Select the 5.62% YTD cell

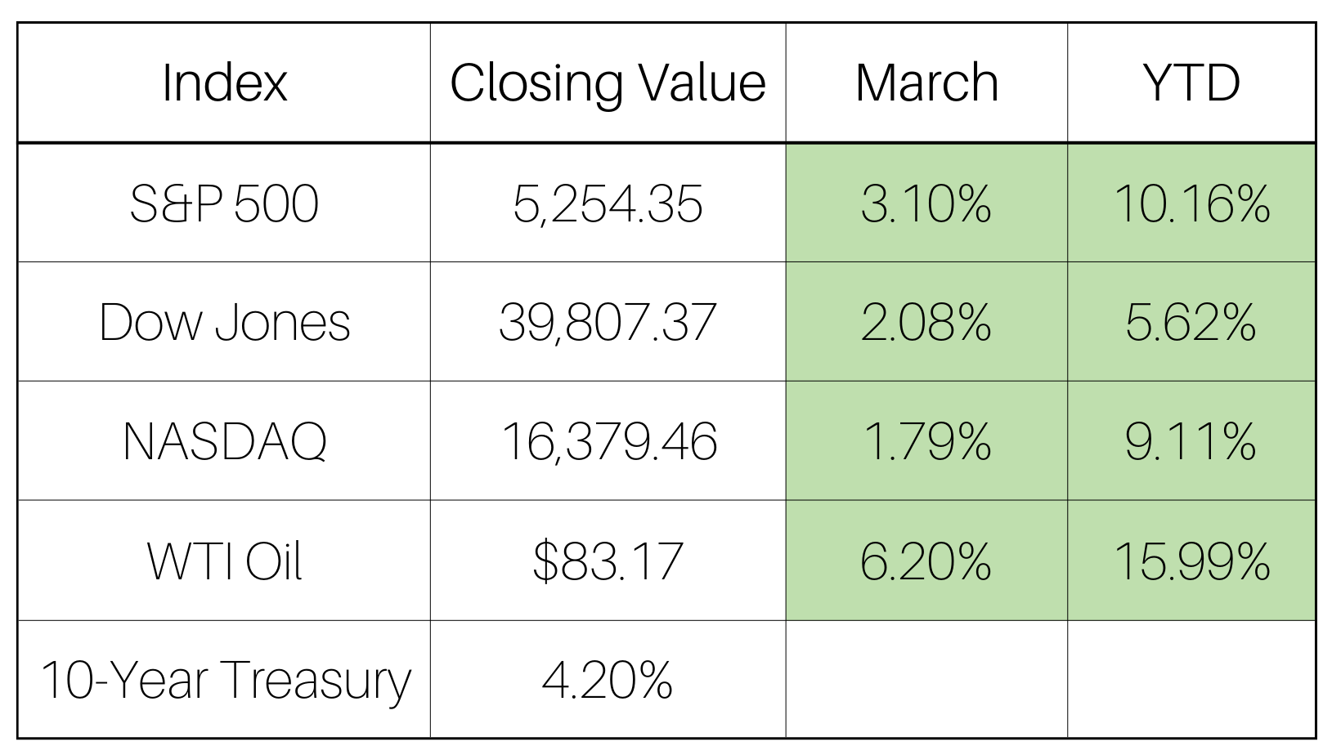tap(1191, 322)
